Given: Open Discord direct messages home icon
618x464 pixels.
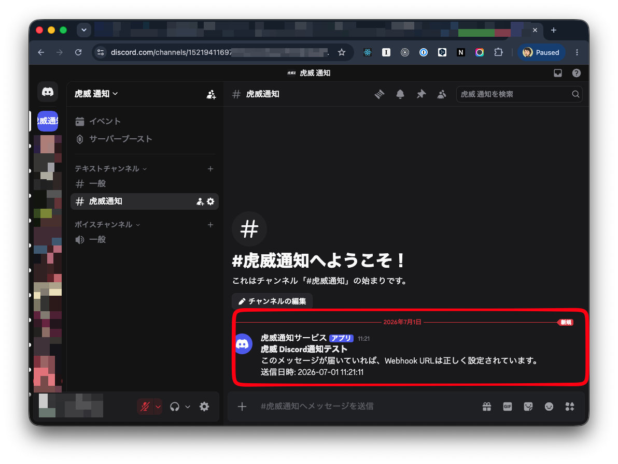Looking at the screenshot, I should point(48,92).
